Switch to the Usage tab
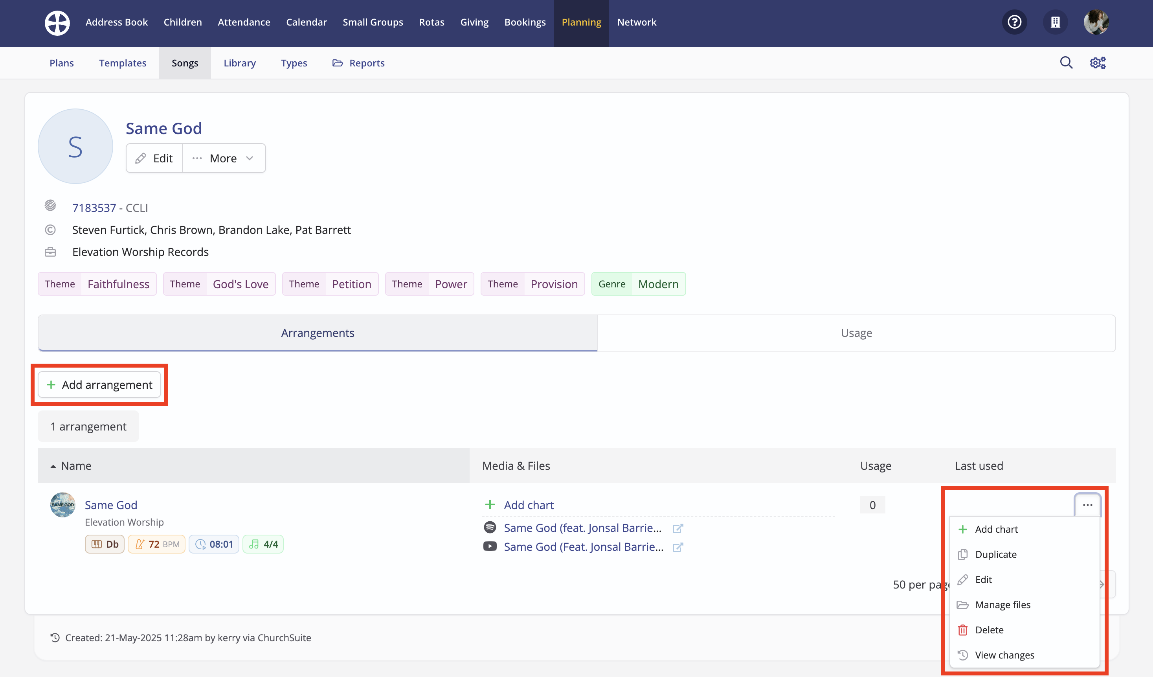The height and width of the screenshot is (677, 1153). 856,333
